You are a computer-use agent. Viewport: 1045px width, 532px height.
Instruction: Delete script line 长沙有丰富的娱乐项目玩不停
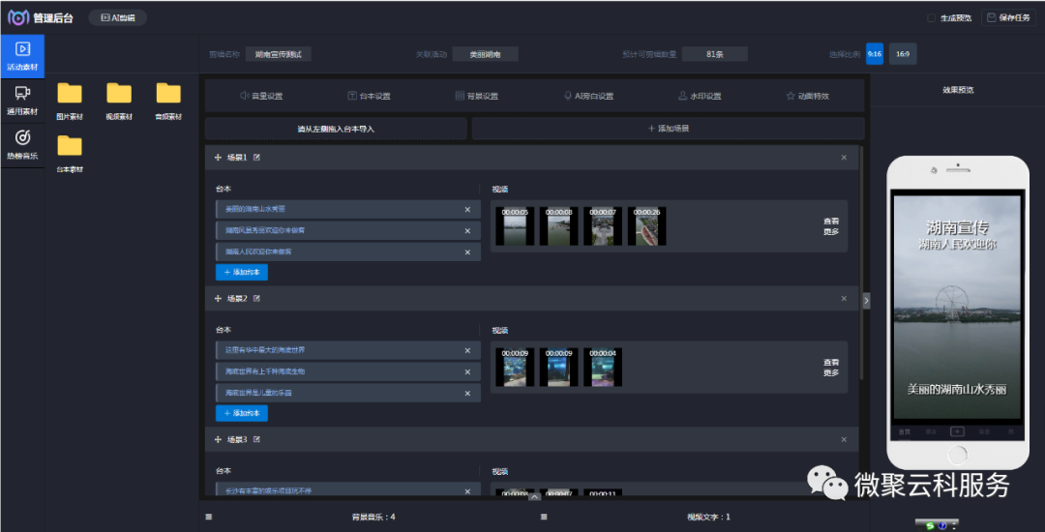tap(467, 491)
